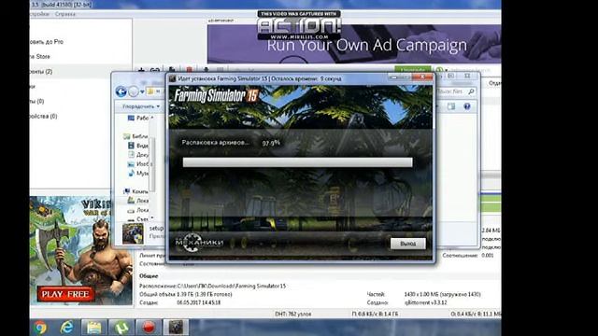Select the Рабо… desktop item in Explorer tree
Viewport: 598px width, 336px height.
click(139, 119)
